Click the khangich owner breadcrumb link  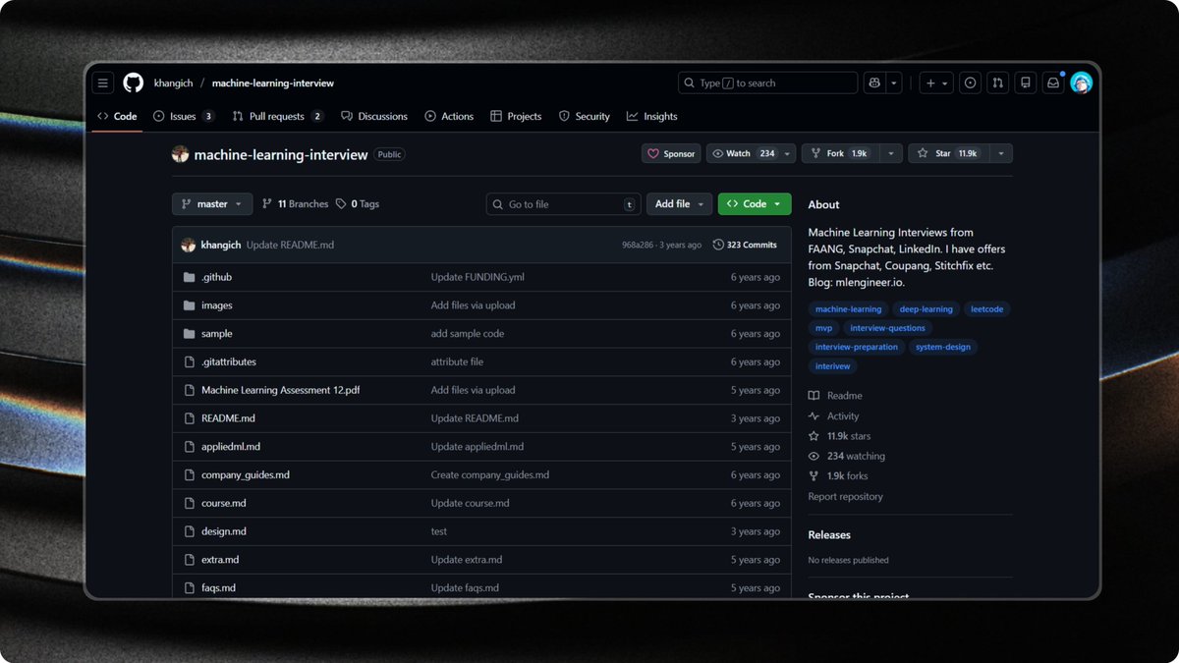[x=174, y=83]
